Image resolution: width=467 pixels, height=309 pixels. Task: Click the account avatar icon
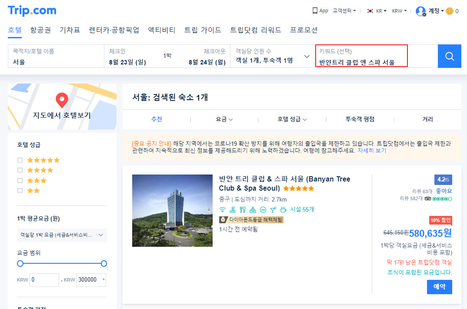(420, 11)
